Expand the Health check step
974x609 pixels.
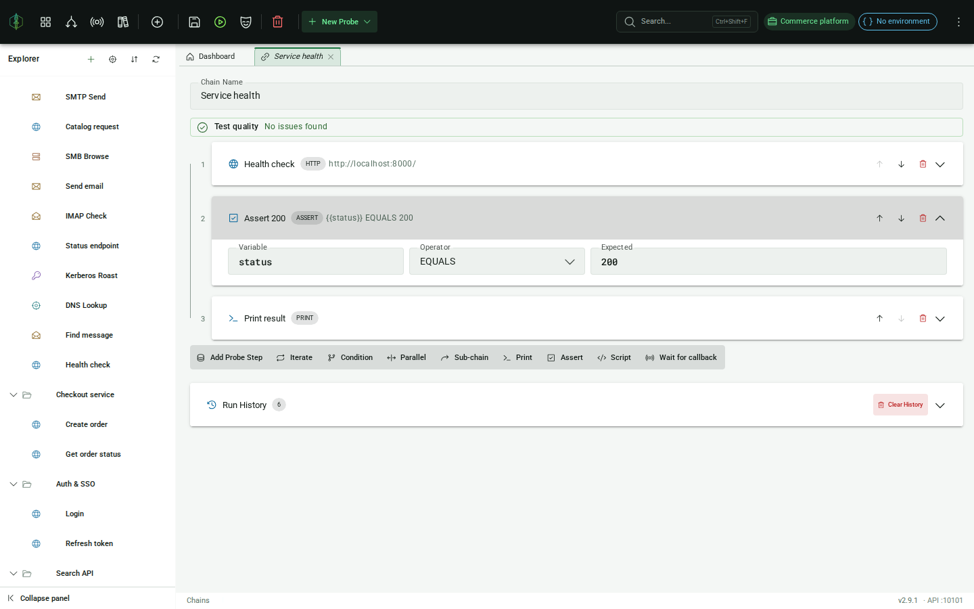(940, 164)
